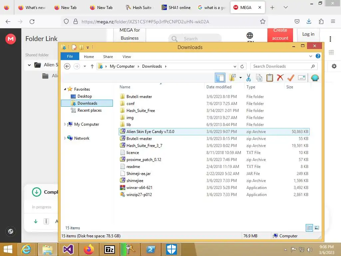Select Alien Skin Eye Candy v7.0.0 archive
This screenshot has height=256, width=341.
click(214, 131)
